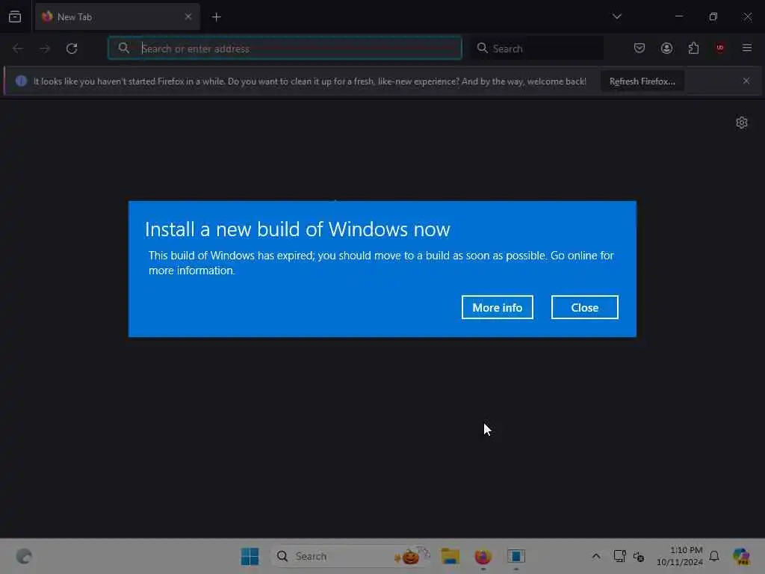Focus the Search or enter address bar
Image resolution: width=765 pixels, height=574 pixels.
285,48
